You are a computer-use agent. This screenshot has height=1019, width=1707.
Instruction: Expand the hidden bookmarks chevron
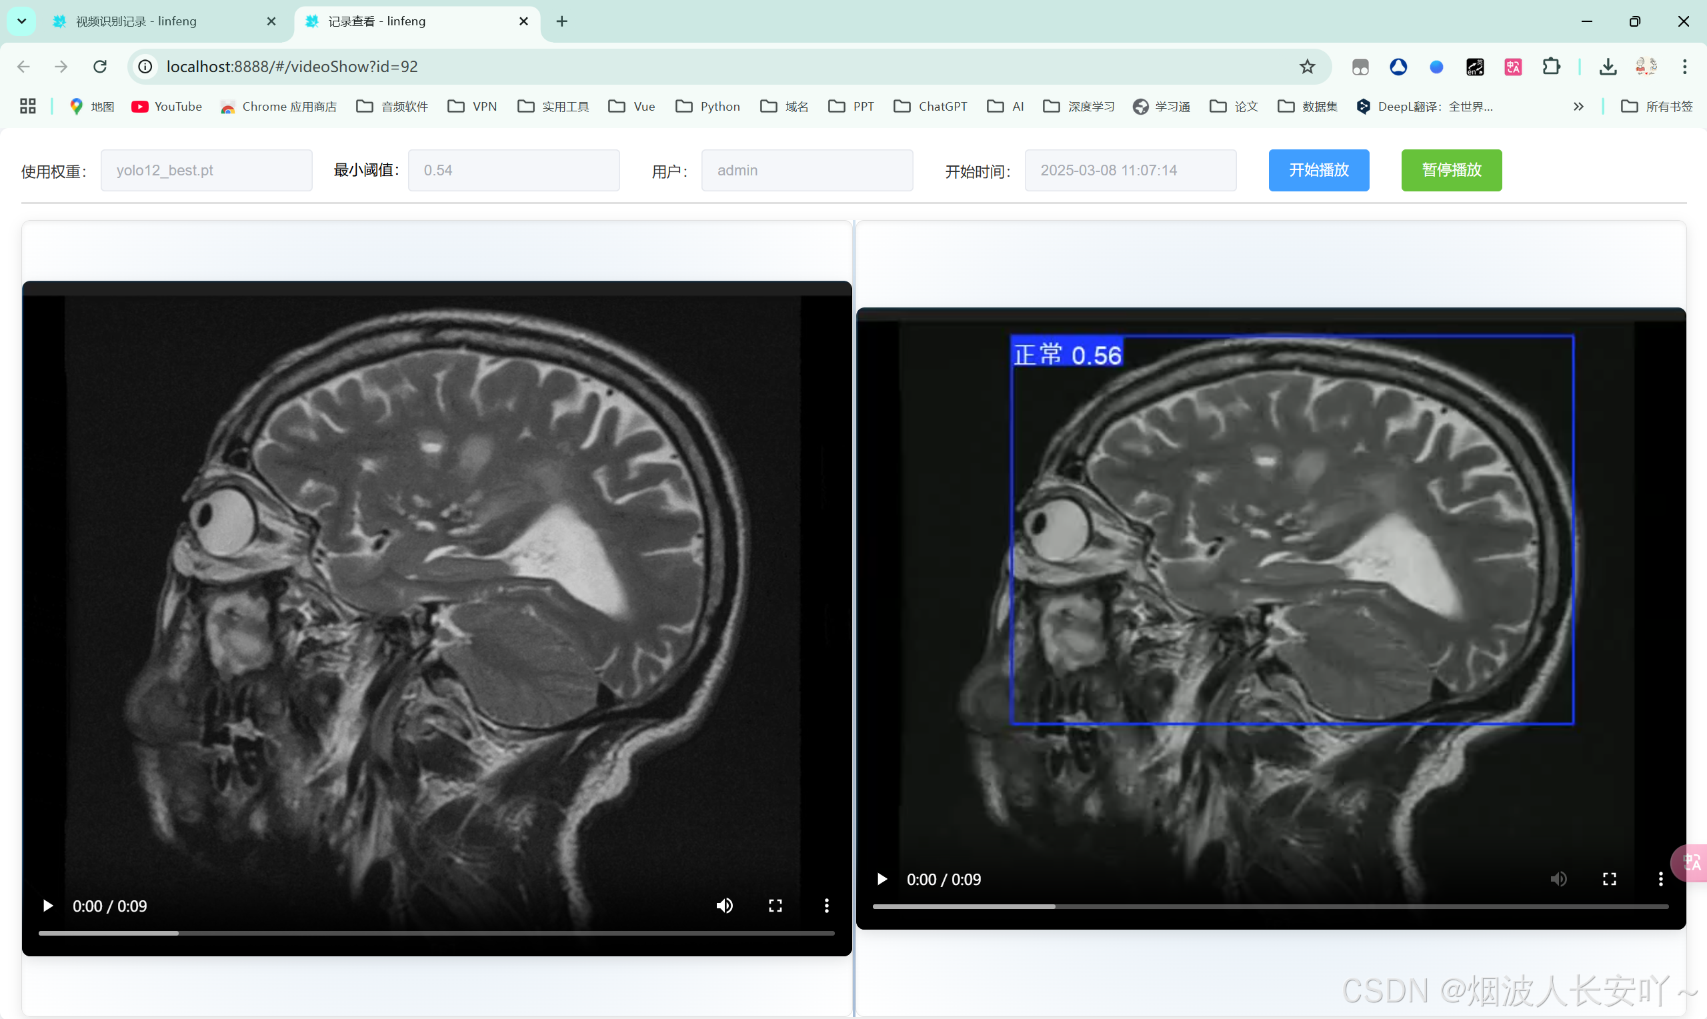(1579, 107)
